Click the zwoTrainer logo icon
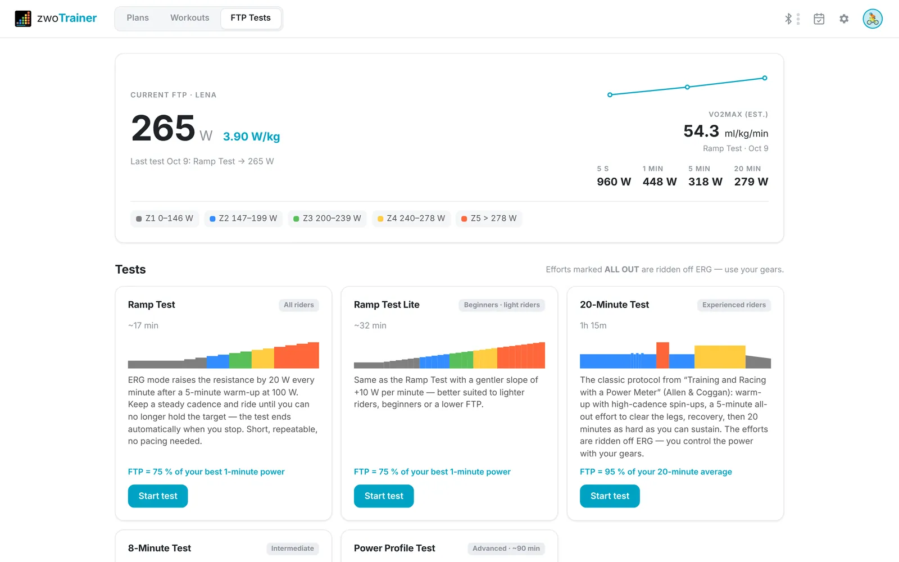This screenshot has width=899, height=562. coord(23,19)
